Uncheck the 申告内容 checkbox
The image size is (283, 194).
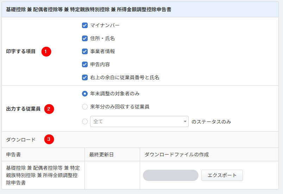[84, 64]
